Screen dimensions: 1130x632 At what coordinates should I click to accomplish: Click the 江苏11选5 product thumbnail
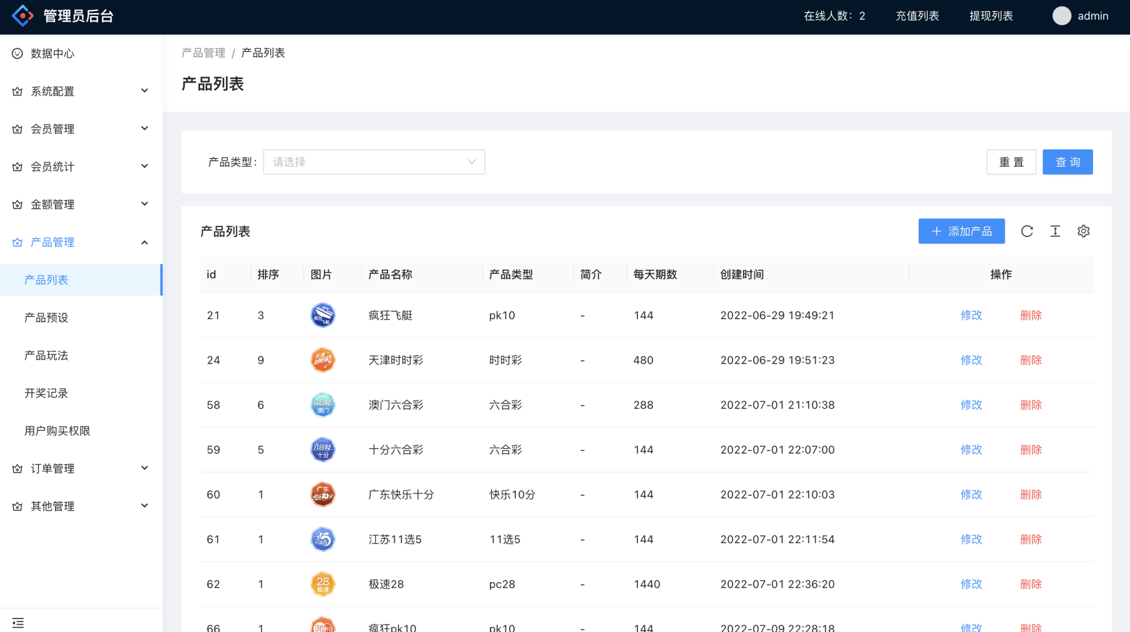322,539
